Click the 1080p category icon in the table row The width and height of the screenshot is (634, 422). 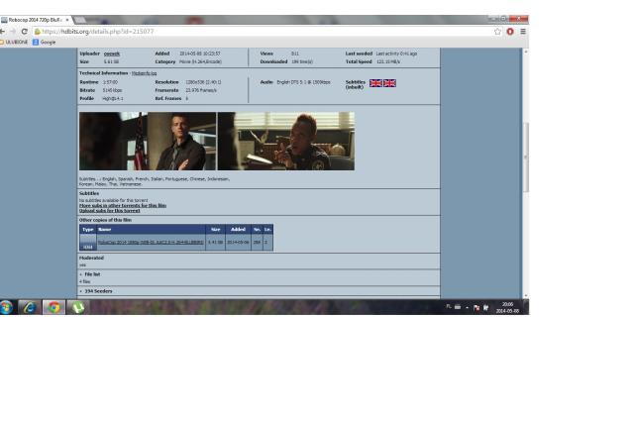[88, 243]
